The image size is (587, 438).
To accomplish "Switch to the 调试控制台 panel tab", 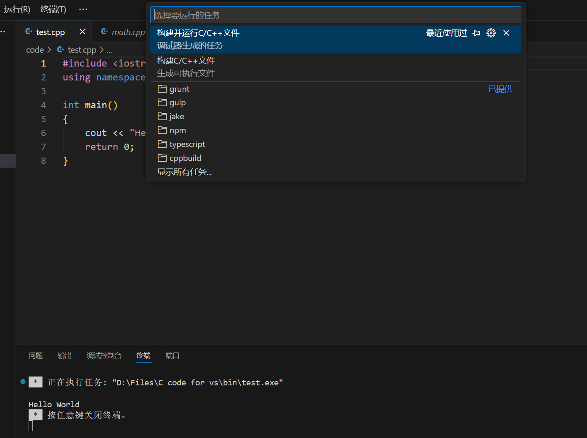I will click(x=104, y=355).
